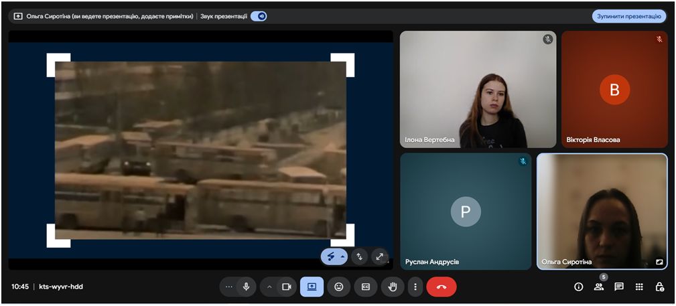Show the participants list
This screenshot has height=306, width=676.
599,287
